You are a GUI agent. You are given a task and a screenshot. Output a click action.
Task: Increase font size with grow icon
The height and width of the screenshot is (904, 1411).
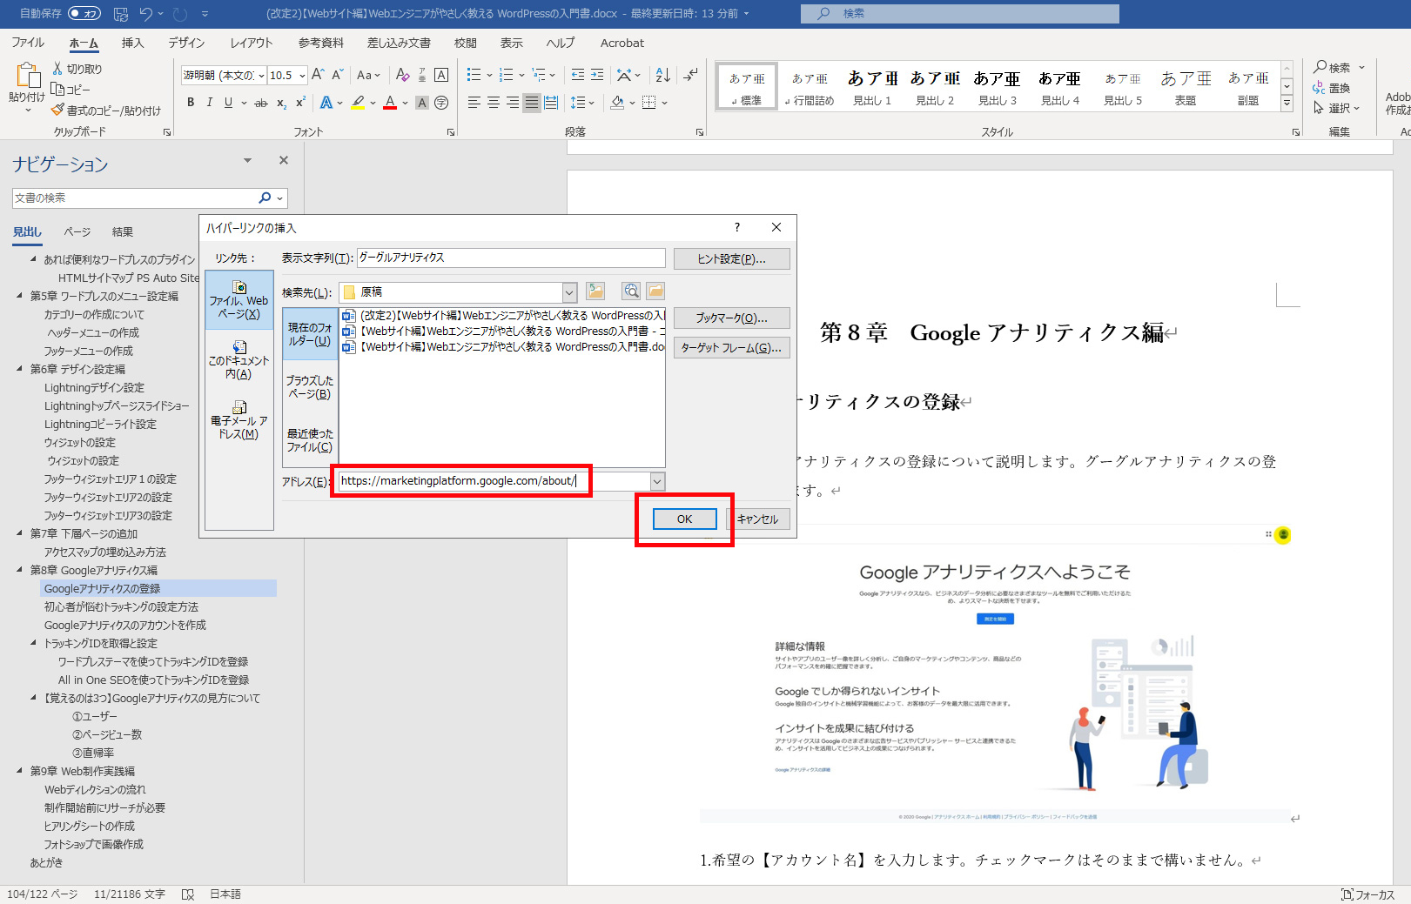(318, 75)
